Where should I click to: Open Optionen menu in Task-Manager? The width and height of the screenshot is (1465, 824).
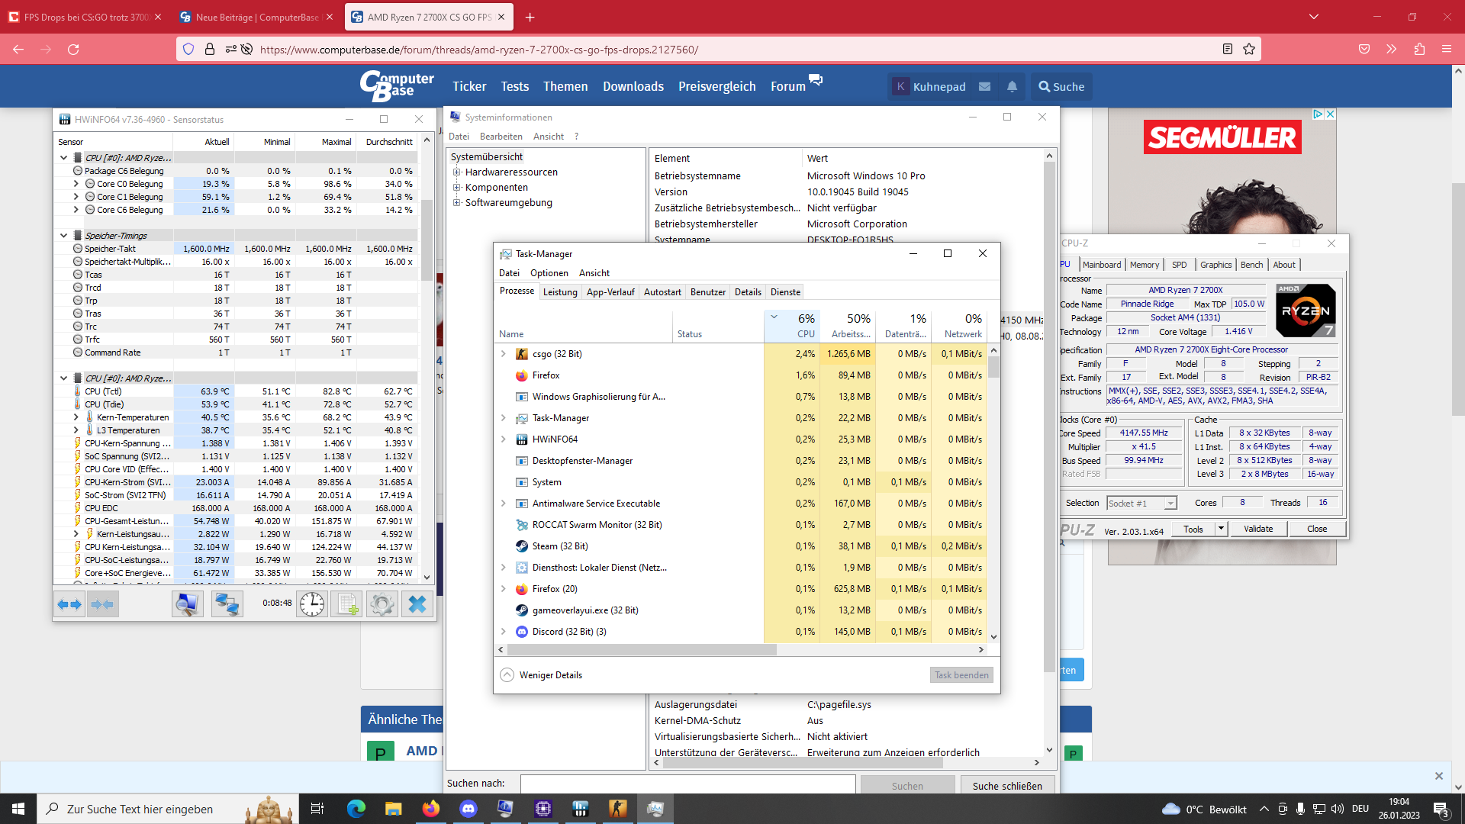pyautogui.click(x=549, y=273)
